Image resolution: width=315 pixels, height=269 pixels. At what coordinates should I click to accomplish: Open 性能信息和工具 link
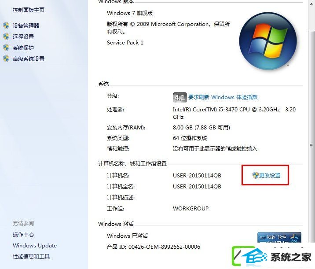[x=31, y=256]
